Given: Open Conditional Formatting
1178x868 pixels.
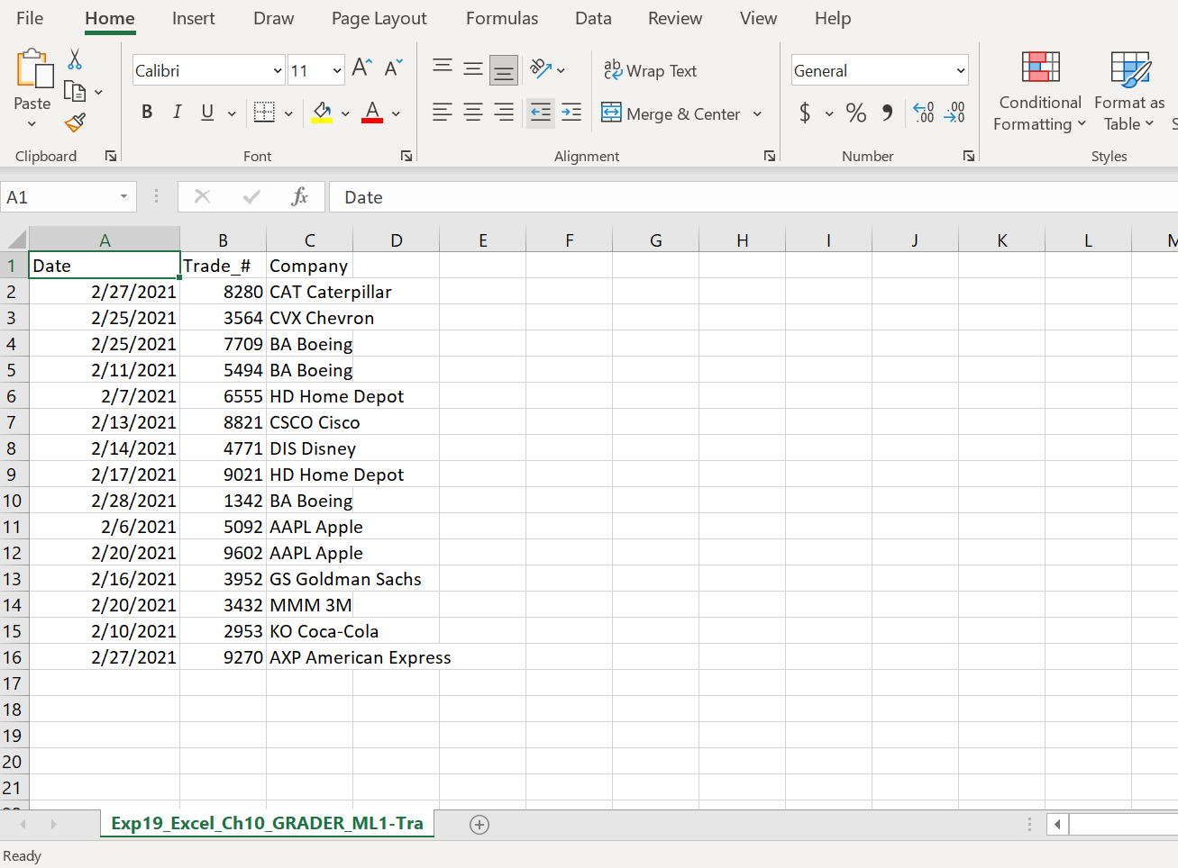Looking at the screenshot, I should tap(1040, 92).
